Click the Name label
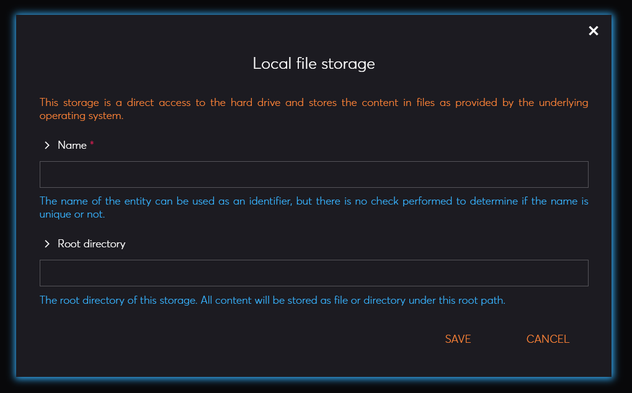This screenshot has height=393, width=632. click(x=72, y=145)
